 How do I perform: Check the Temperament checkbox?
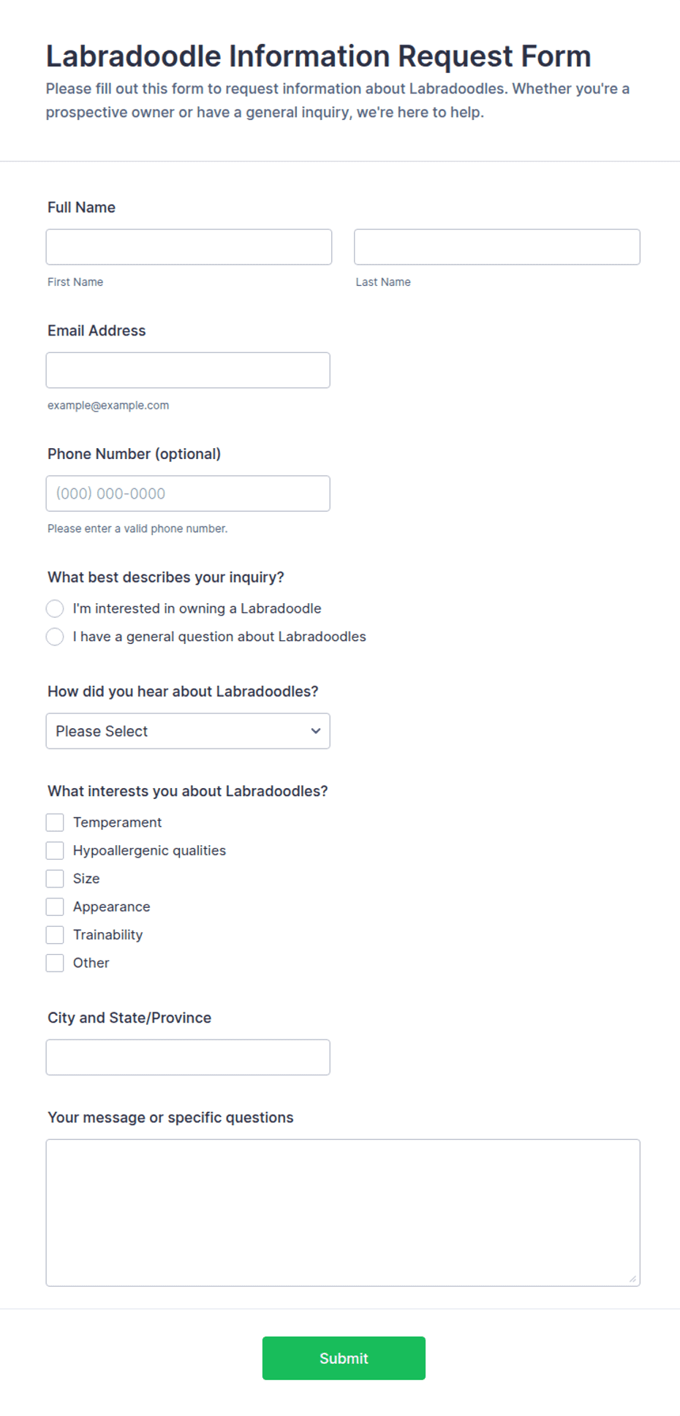tap(55, 822)
